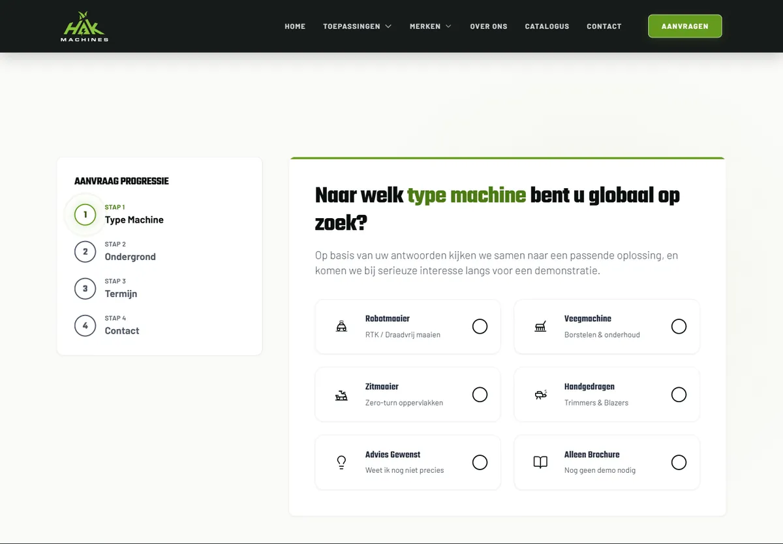Click the Veegmachine sweeper brush icon

click(540, 327)
